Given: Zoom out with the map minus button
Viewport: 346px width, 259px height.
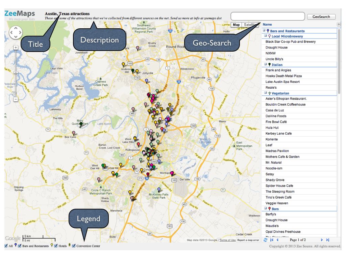Looking at the screenshot, I should tap(16, 99).
